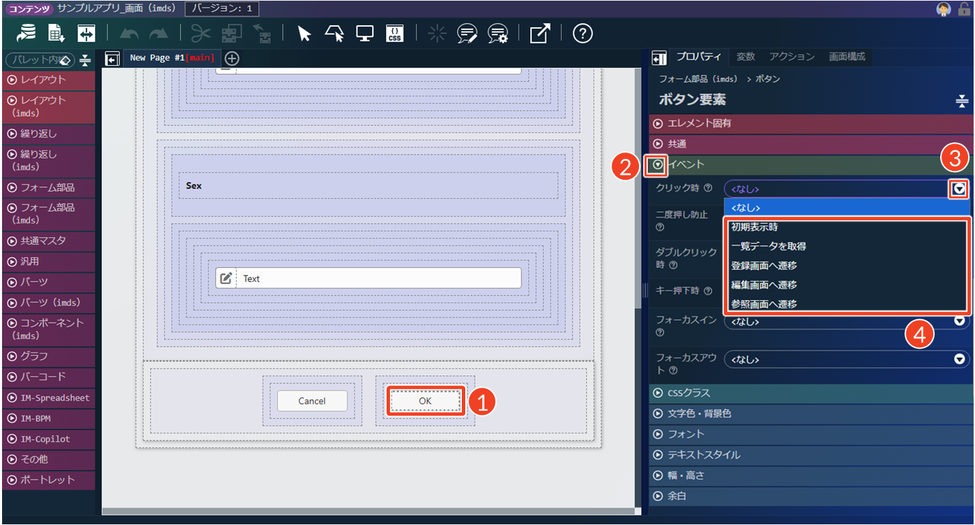This screenshot has height=525, width=975.
Task: Click the OK button on canvas
Action: (x=425, y=401)
